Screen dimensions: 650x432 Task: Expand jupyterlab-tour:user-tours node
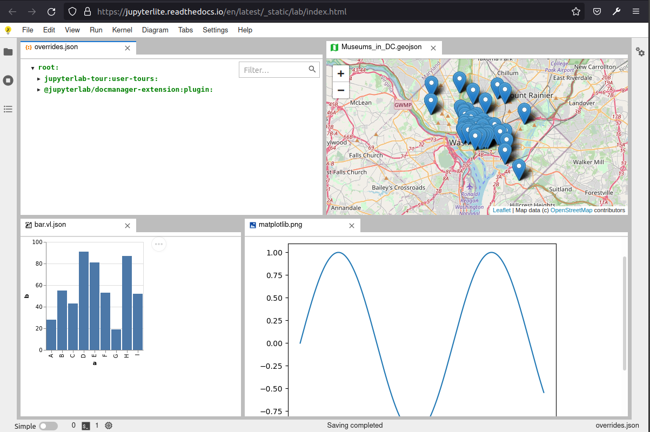[x=39, y=79]
